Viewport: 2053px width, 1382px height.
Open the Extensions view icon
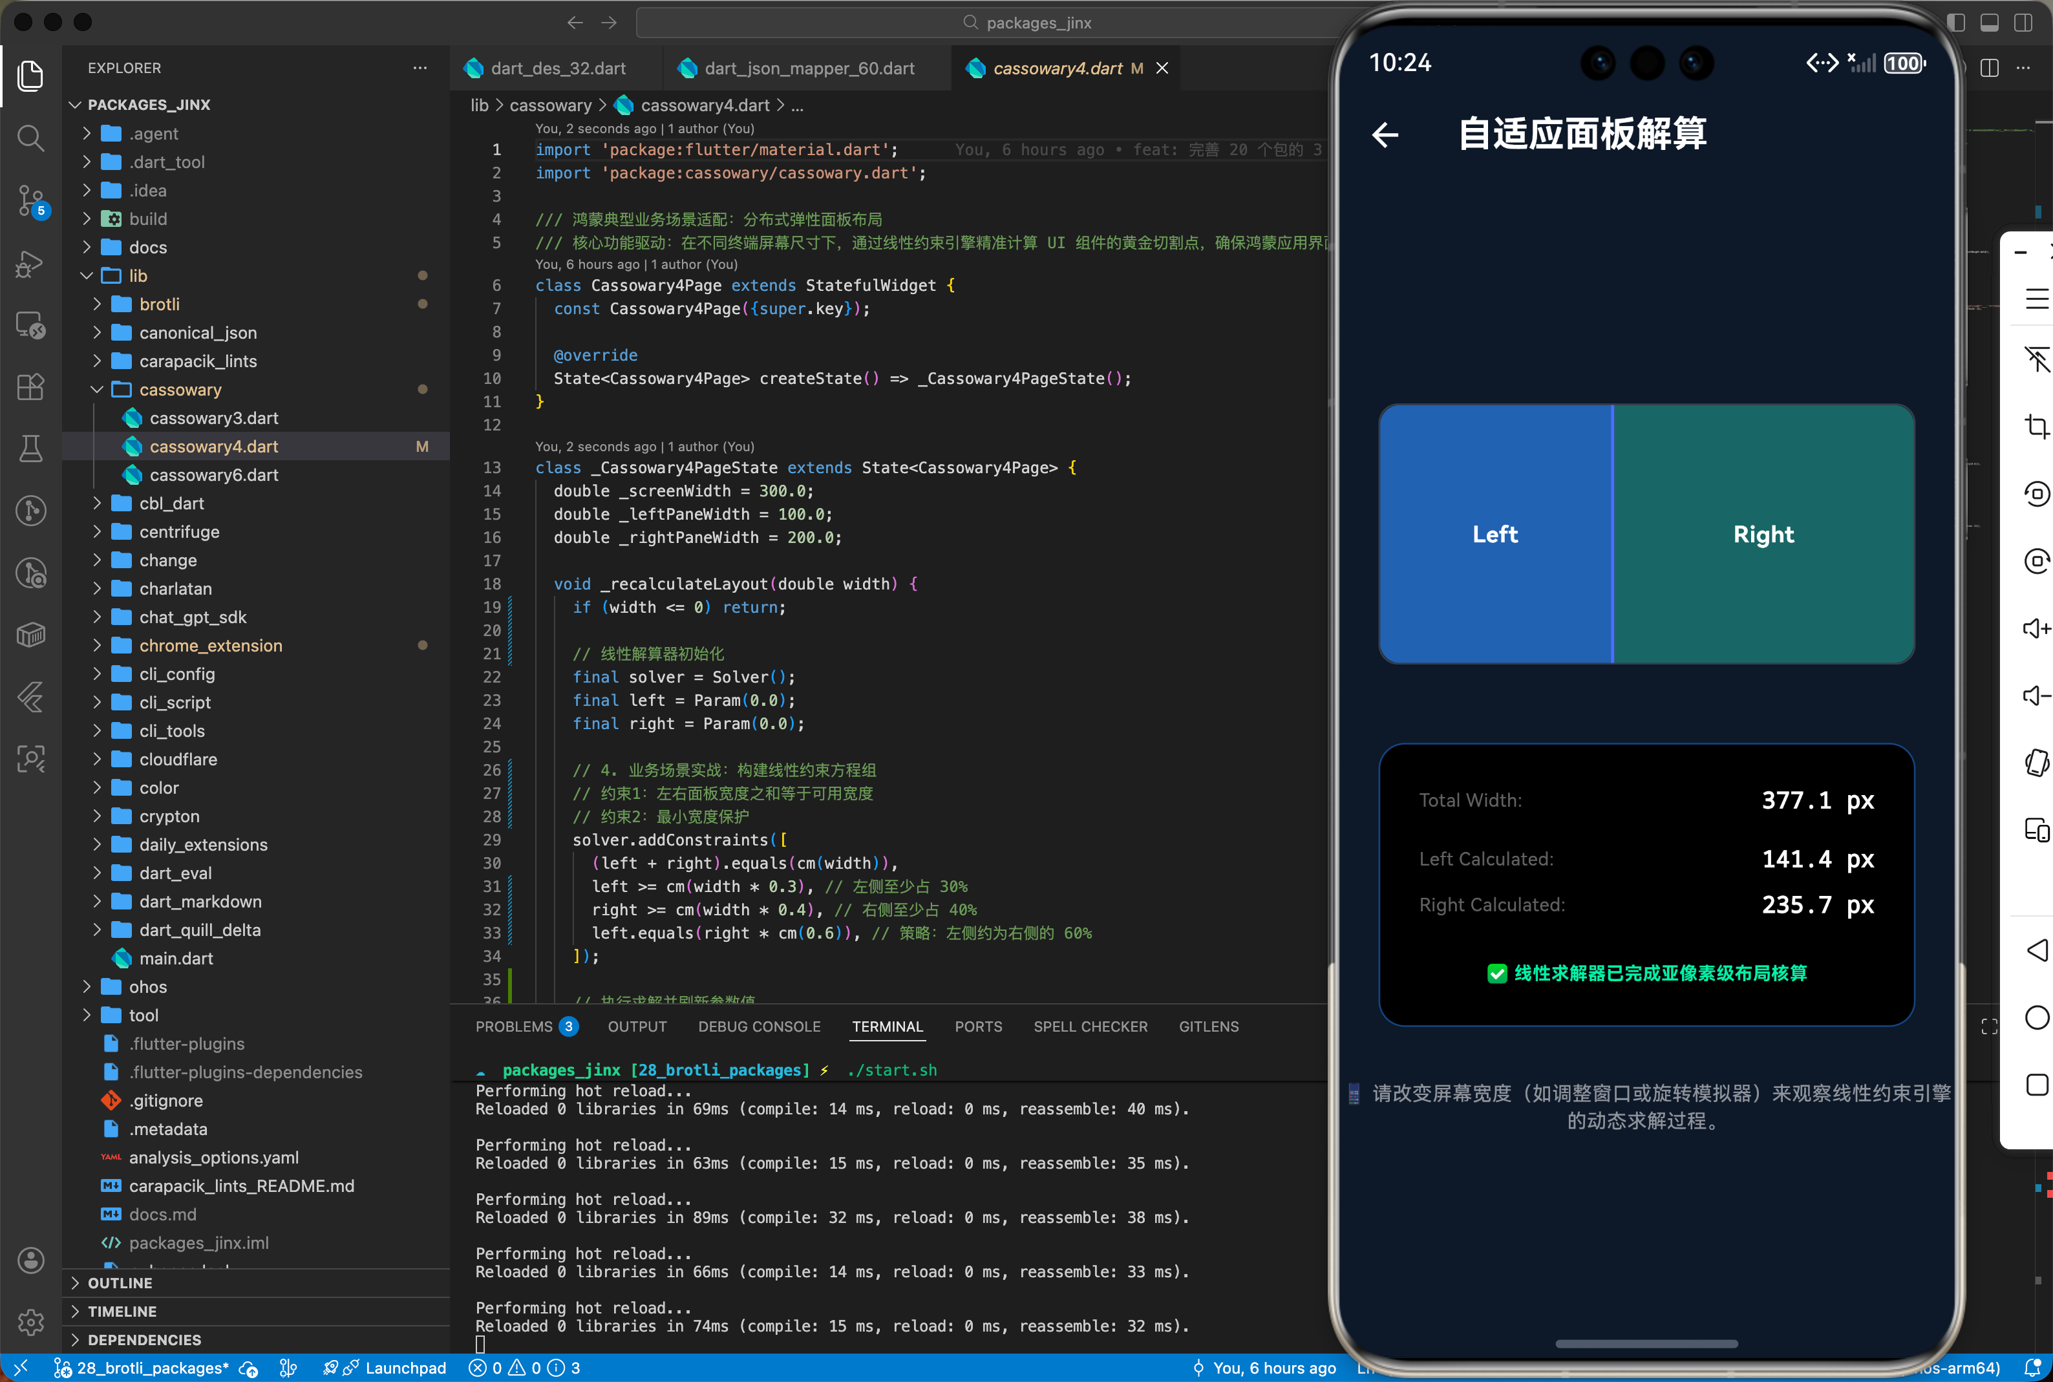pyautogui.click(x=31, y=387)
